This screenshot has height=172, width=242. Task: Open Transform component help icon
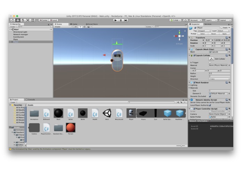tap(227, 38)
